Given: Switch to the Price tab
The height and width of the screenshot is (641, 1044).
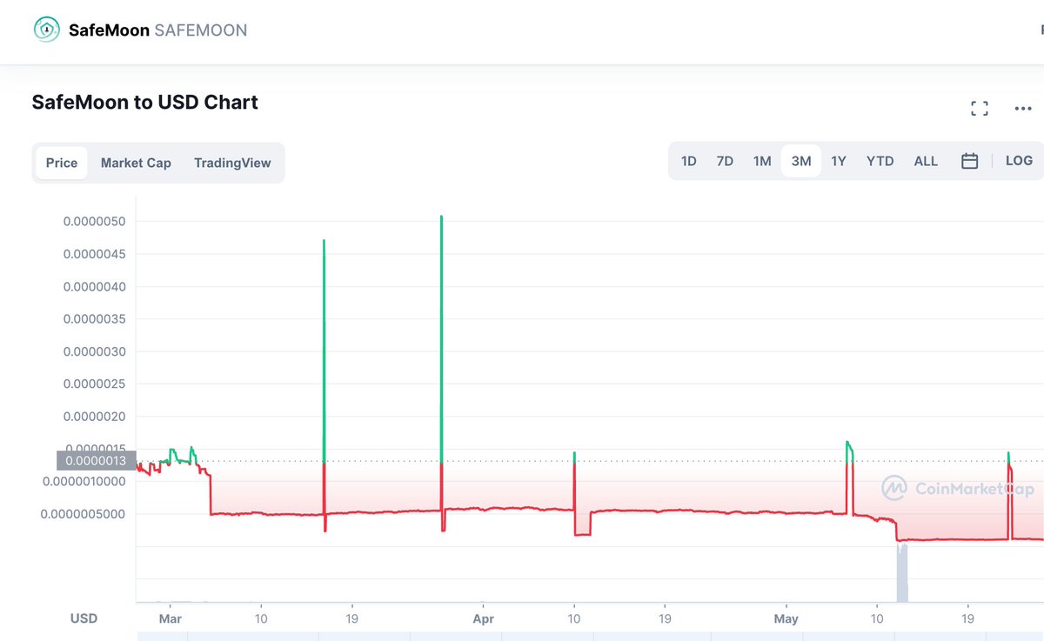Looking at the screenshot, I should pyautogui.click(x=62, y=163).
